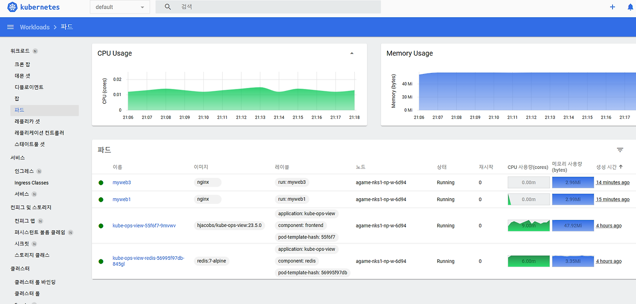Open the myweb3 pod link

(x=122, y=183)
